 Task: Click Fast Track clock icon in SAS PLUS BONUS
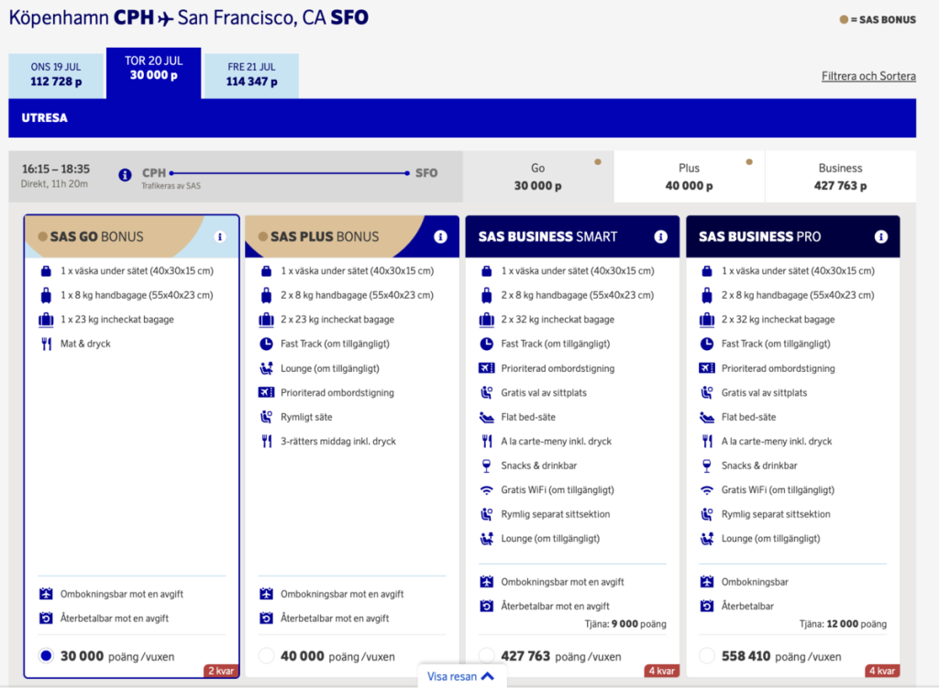[x=267, y=345]
